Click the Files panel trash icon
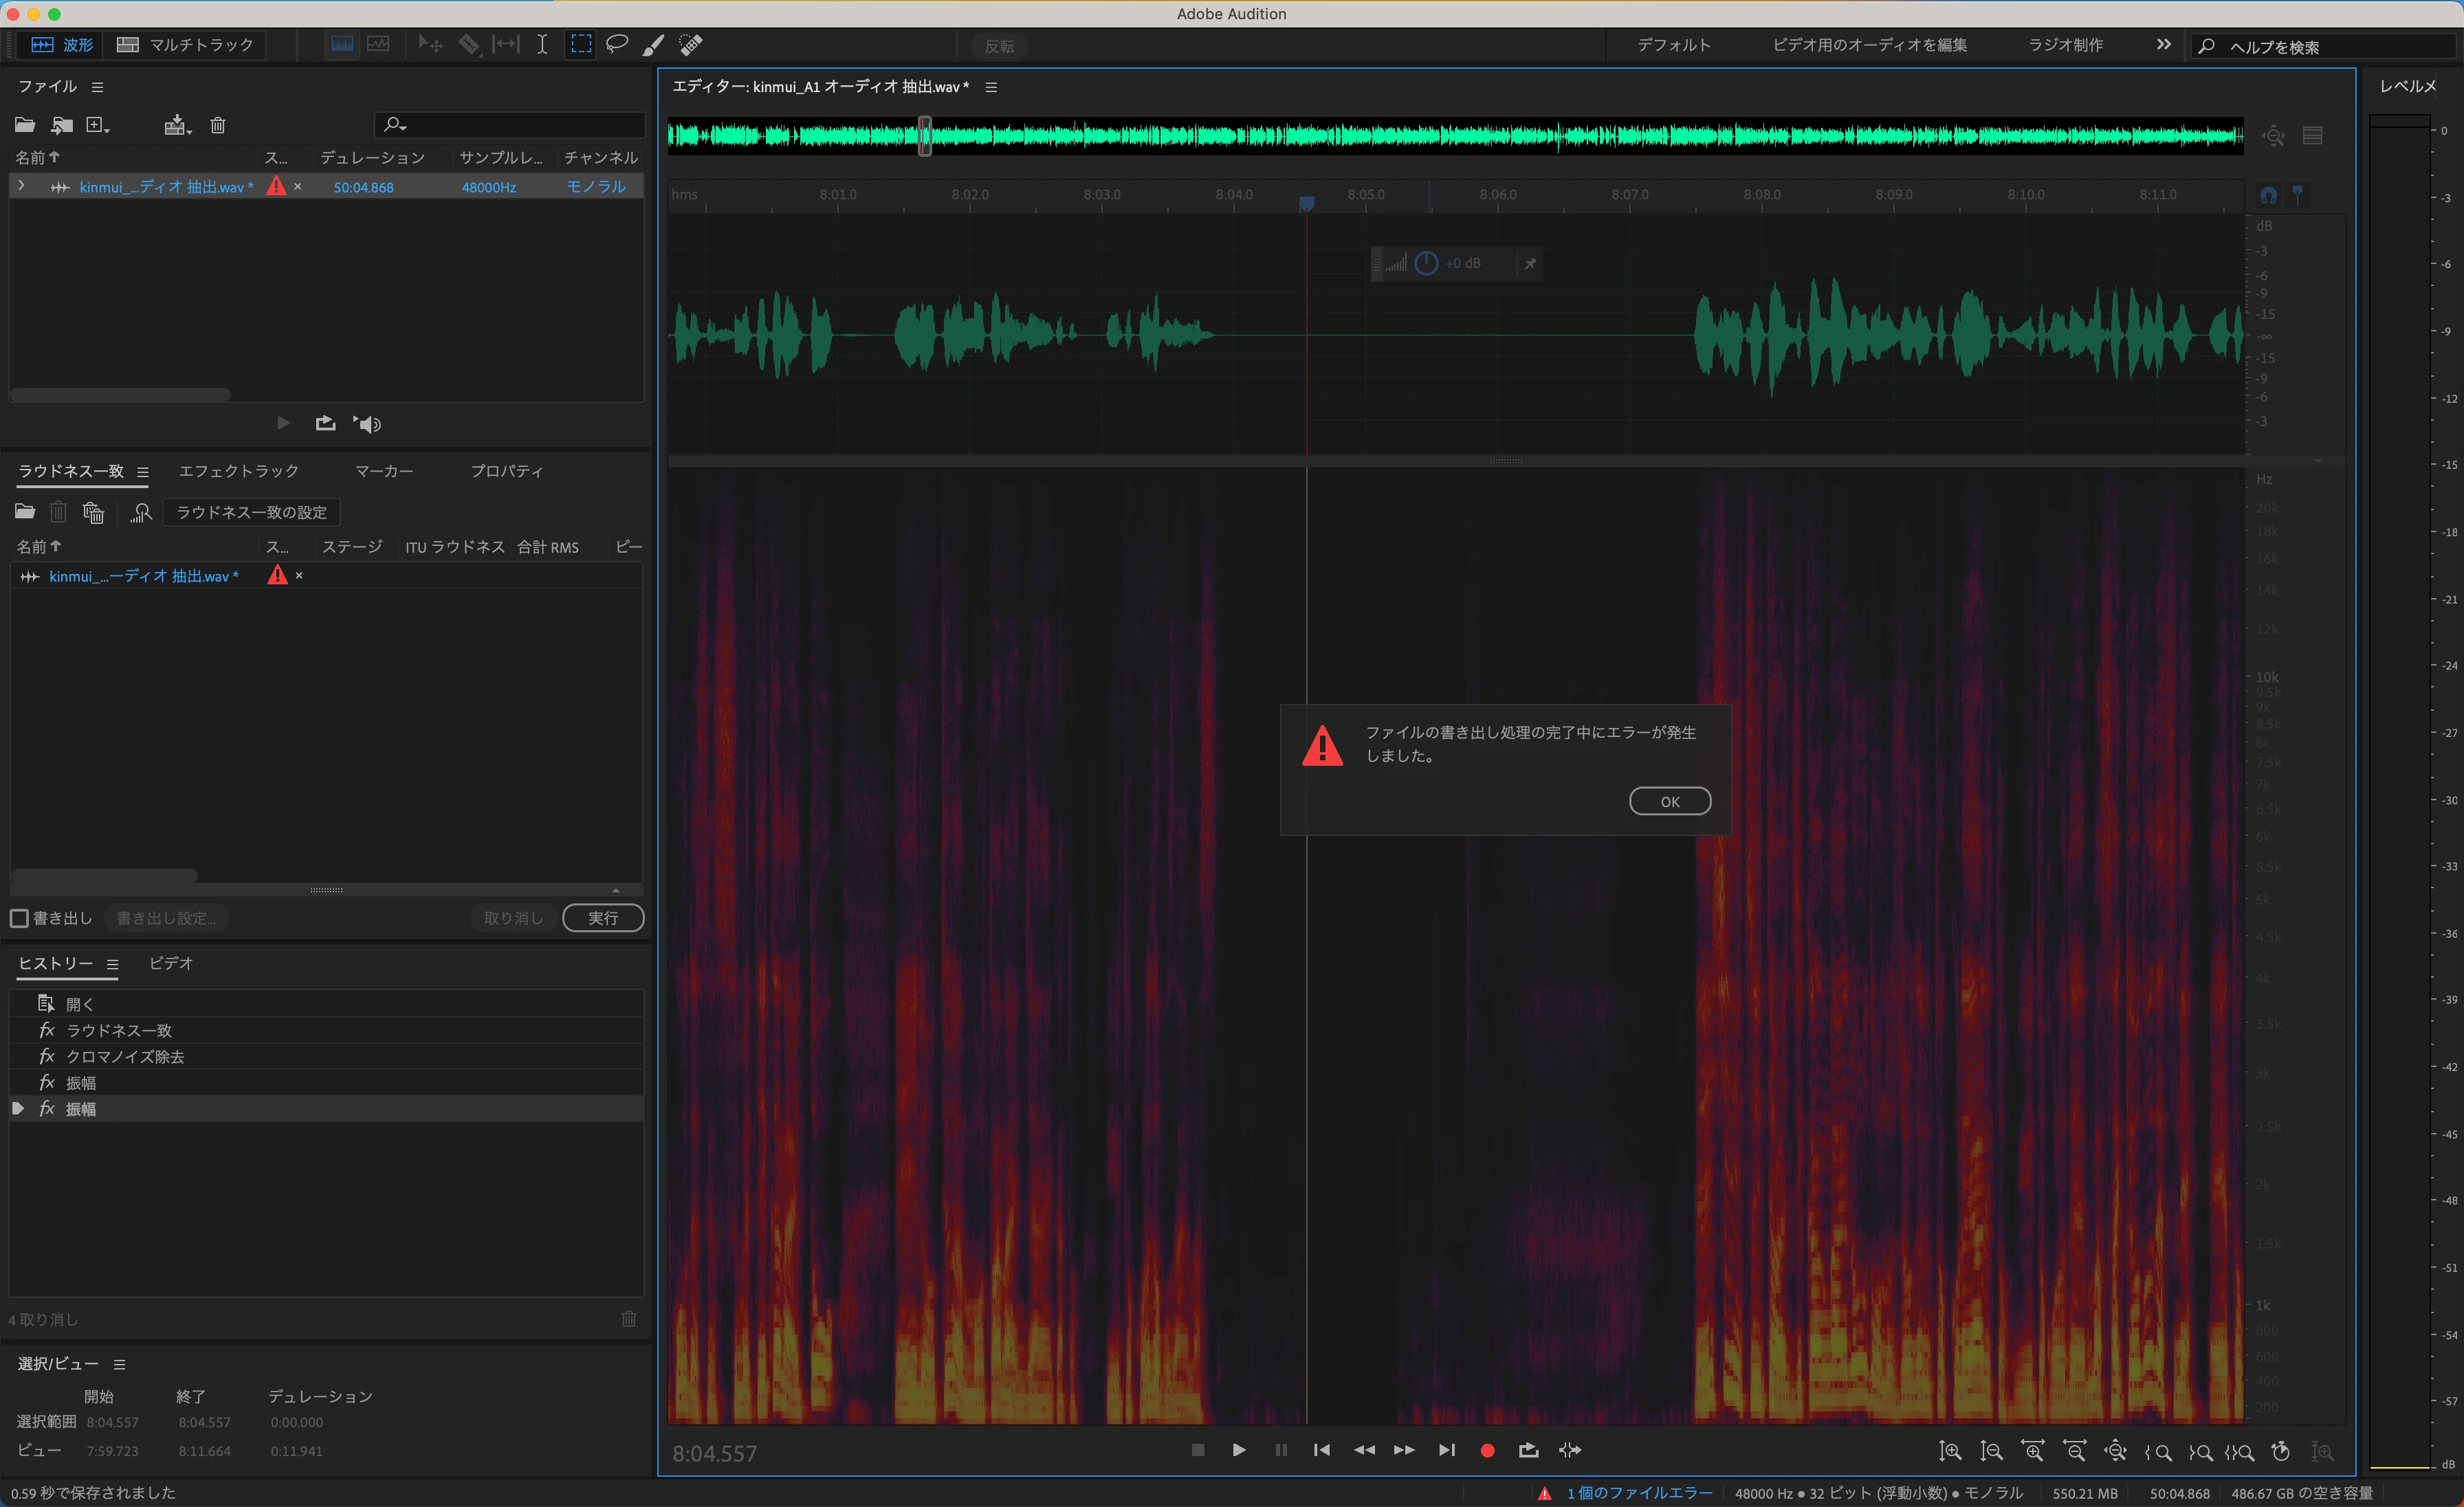The width and height of the screenshot is (2464, 1507). 218,125
